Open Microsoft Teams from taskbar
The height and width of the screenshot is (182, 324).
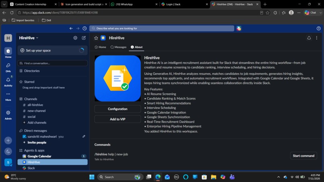point(232,177)
